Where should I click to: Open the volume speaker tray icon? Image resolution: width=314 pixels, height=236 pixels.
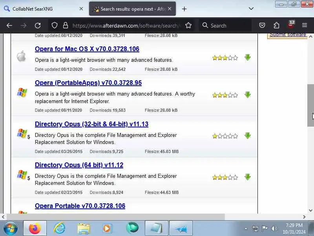pos(274,229)
